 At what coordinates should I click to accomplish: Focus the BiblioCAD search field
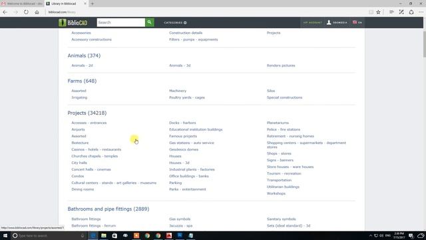pos(121,22)
